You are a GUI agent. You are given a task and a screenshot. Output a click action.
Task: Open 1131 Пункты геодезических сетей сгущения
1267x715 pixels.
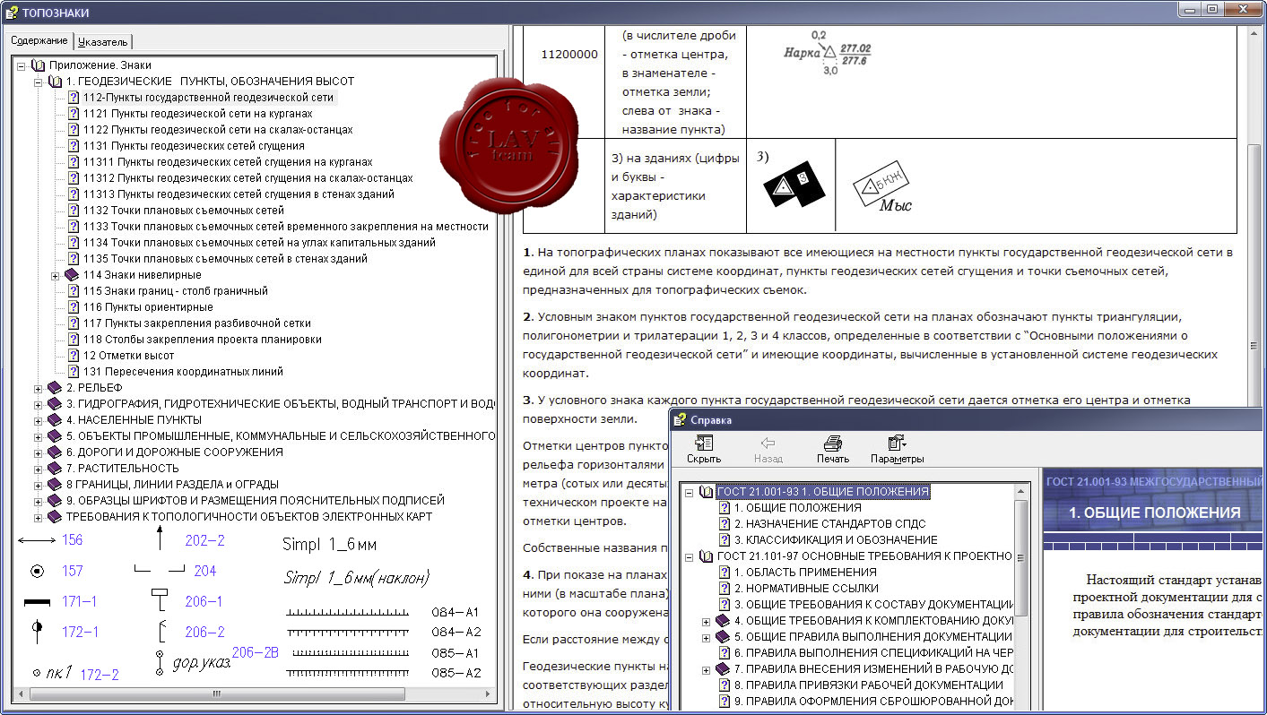coord(194,146)
